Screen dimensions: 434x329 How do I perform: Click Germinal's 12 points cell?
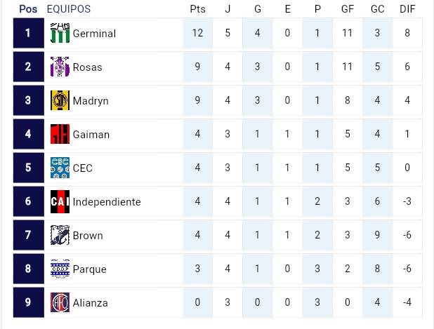(x=197, y=34)
